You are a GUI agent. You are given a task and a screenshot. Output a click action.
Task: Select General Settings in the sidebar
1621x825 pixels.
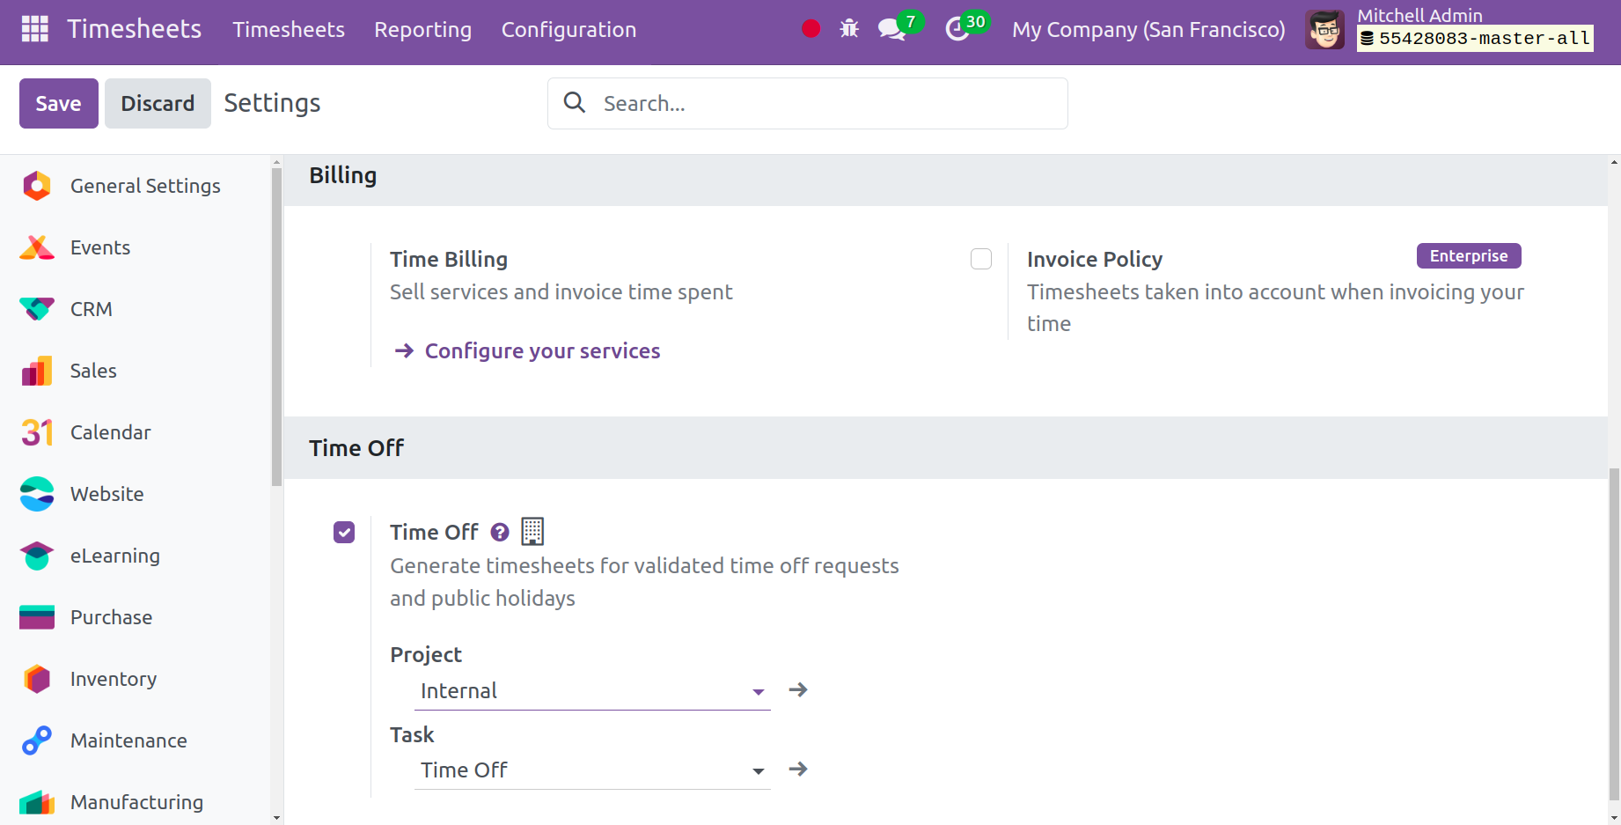(136, 186)
